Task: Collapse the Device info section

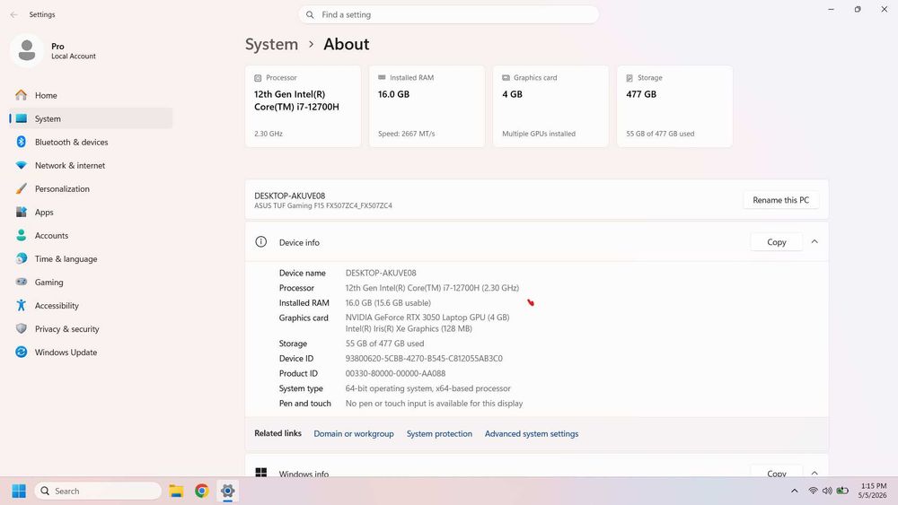Action: coord(814,242)
